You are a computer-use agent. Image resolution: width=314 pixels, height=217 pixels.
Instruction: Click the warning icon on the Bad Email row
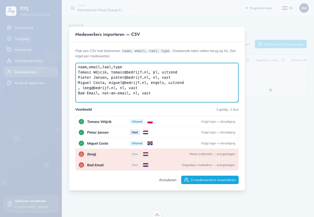click(x=81, y=165)
